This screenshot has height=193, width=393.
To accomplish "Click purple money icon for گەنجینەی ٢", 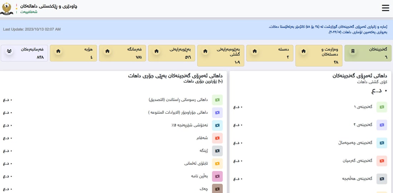I will 382,125.
